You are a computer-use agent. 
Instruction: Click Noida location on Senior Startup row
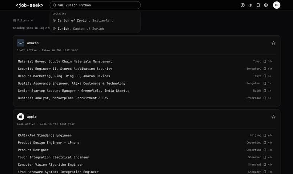tap(257, 91)
